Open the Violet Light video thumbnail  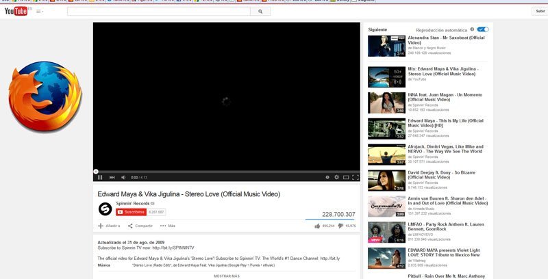coord(386,258)
